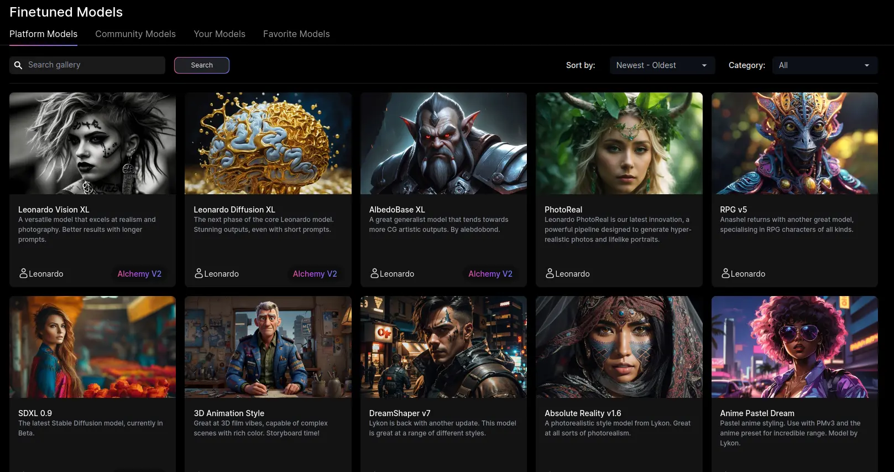Screen dimensions: 894x472
Task: Open the Sort by Newest - Oldest dropdown
Action: pos(662,65)
